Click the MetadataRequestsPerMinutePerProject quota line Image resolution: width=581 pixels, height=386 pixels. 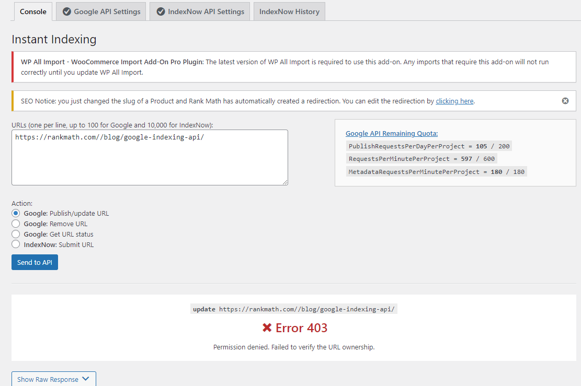[x=437, y=172]
